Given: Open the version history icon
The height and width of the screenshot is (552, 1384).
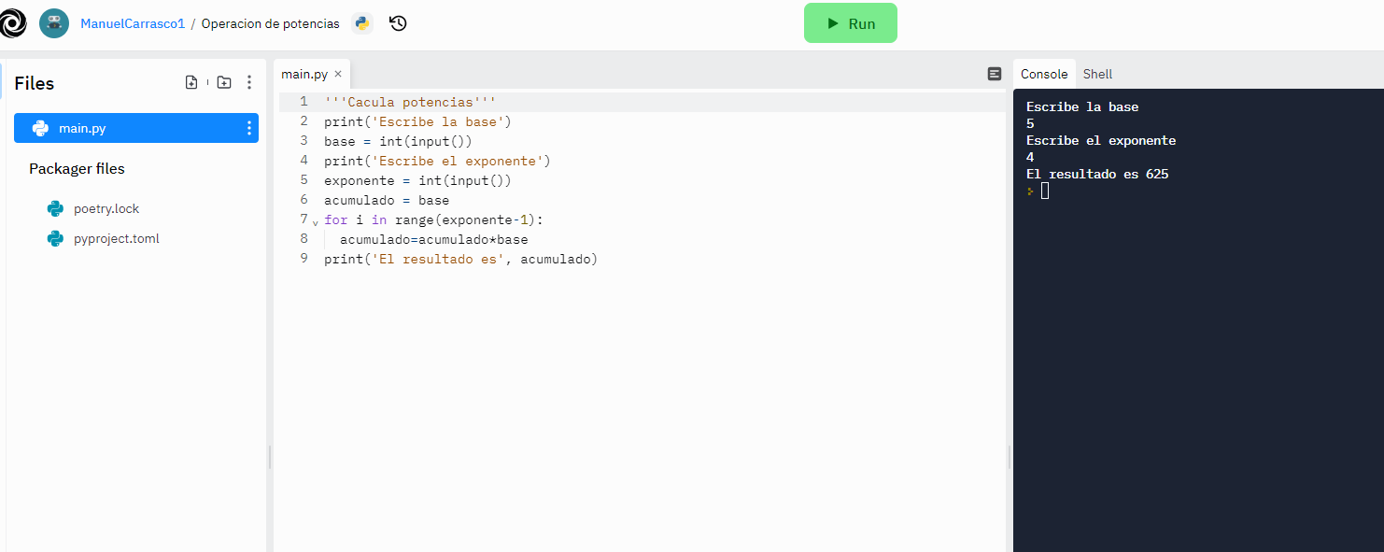Looking at the screenshot, I should point(398,23).
